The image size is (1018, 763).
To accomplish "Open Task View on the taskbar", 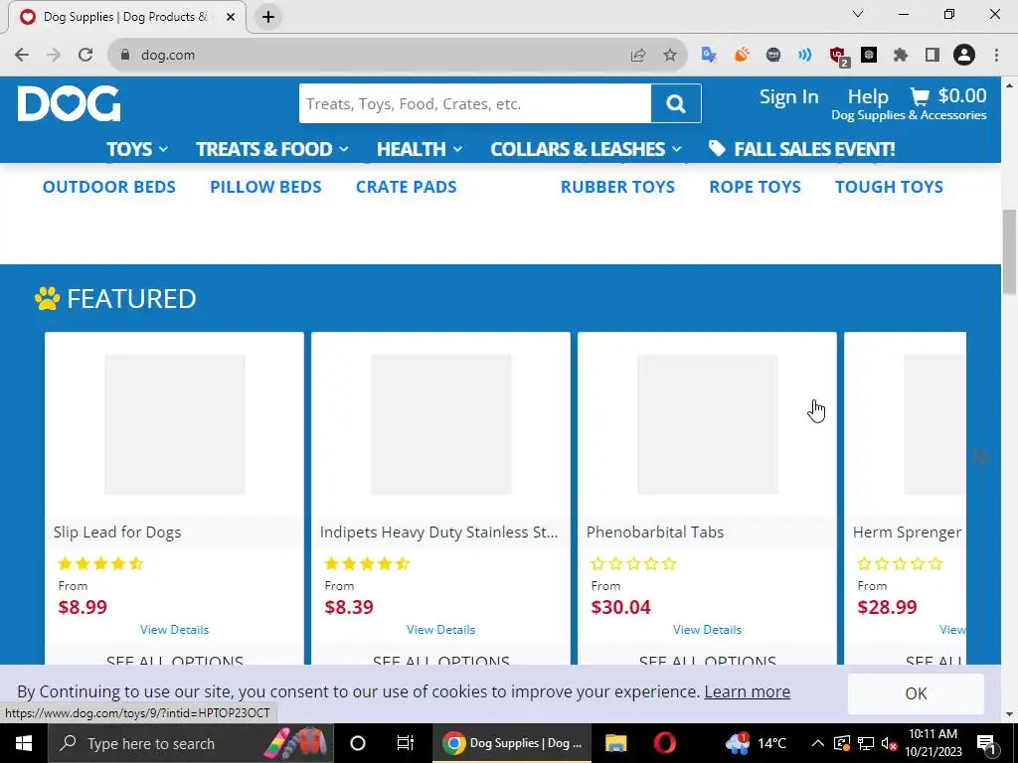I will coord(406,743).
